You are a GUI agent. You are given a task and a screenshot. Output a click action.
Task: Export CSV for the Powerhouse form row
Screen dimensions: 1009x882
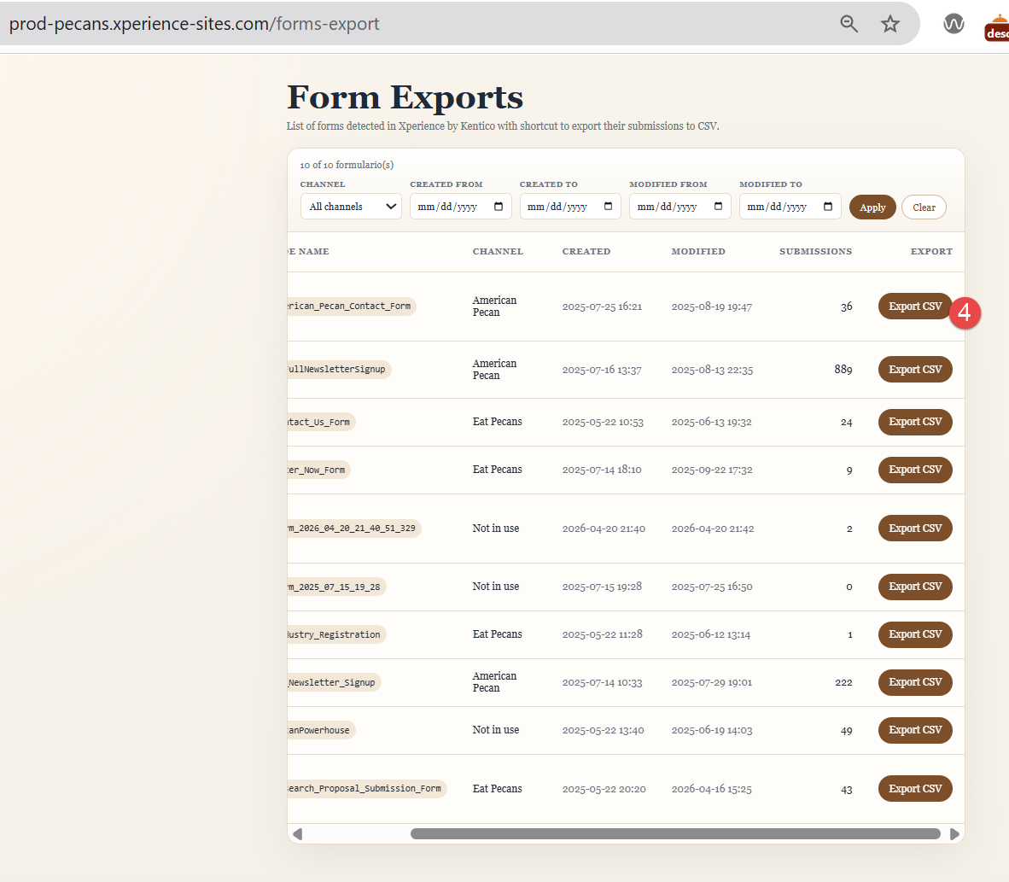pyautogui.click(x=915, y=729)
